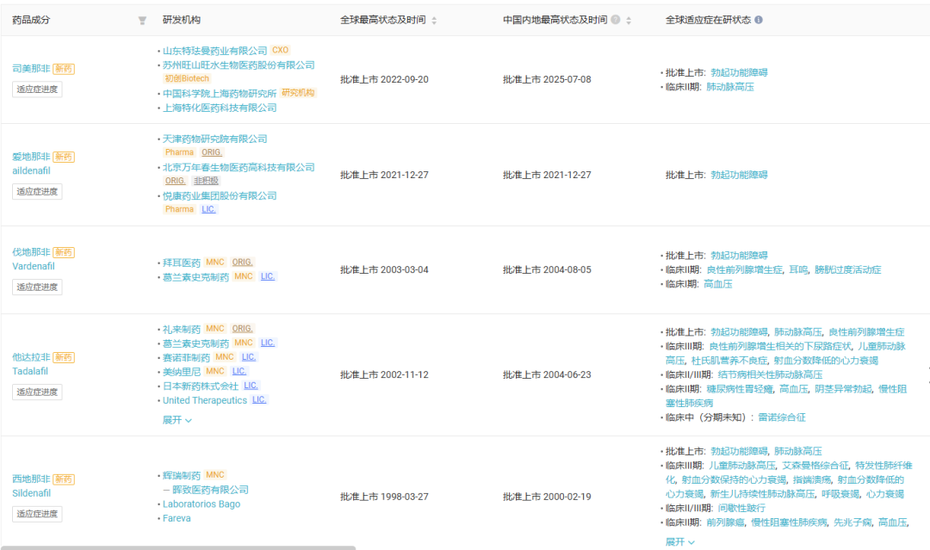
Task: Select LIC. tag beside United Therapeutics
Action: click(x=259, y=399)
